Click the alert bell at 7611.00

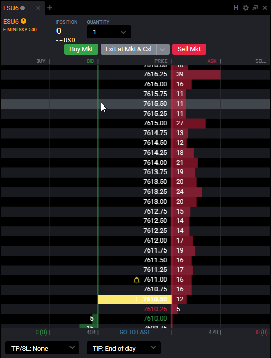click(136, 280)
